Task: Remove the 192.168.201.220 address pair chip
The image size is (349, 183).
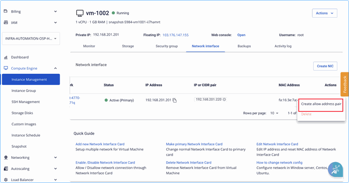Action: (x=224, y=99)
